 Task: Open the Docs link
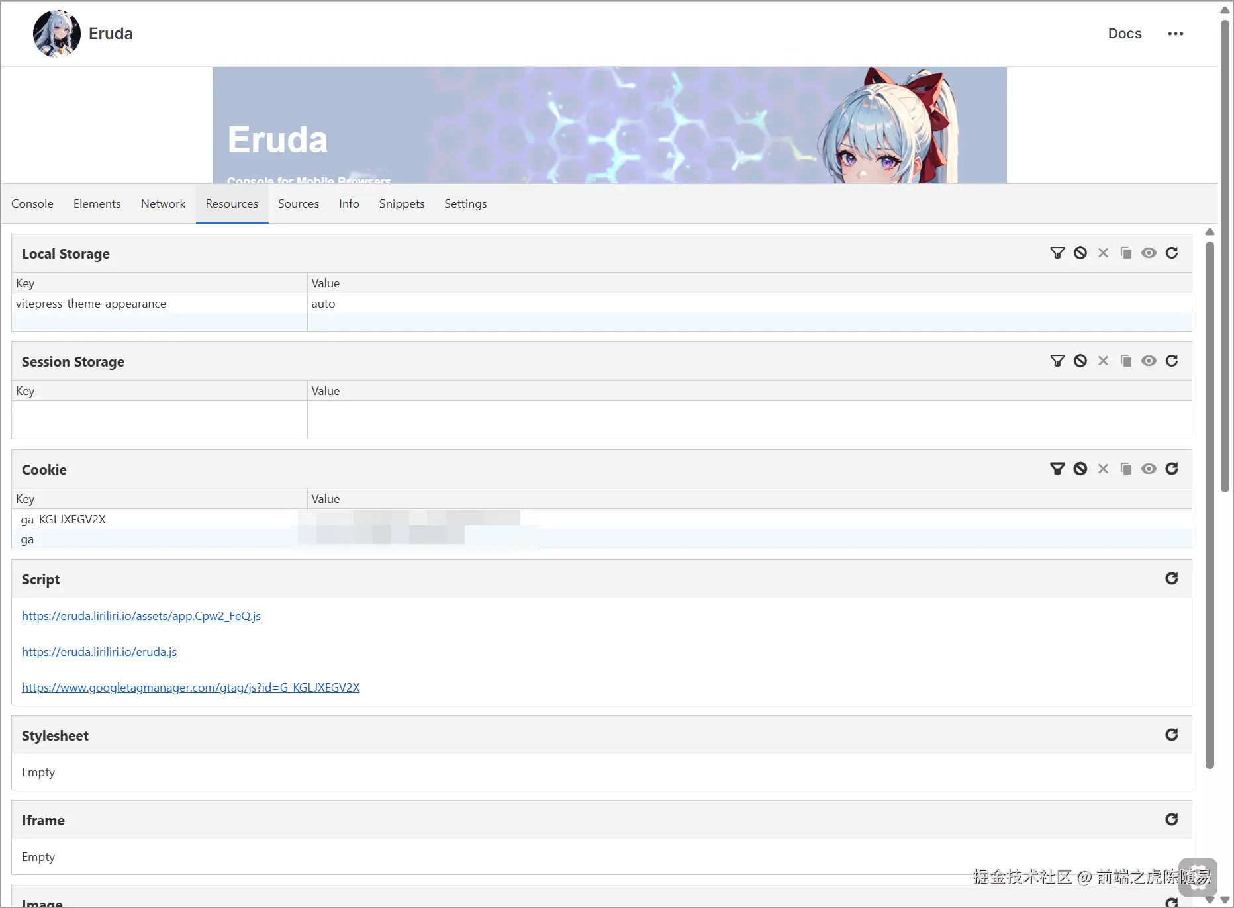pyautogui.click(x=1125, y=34)
